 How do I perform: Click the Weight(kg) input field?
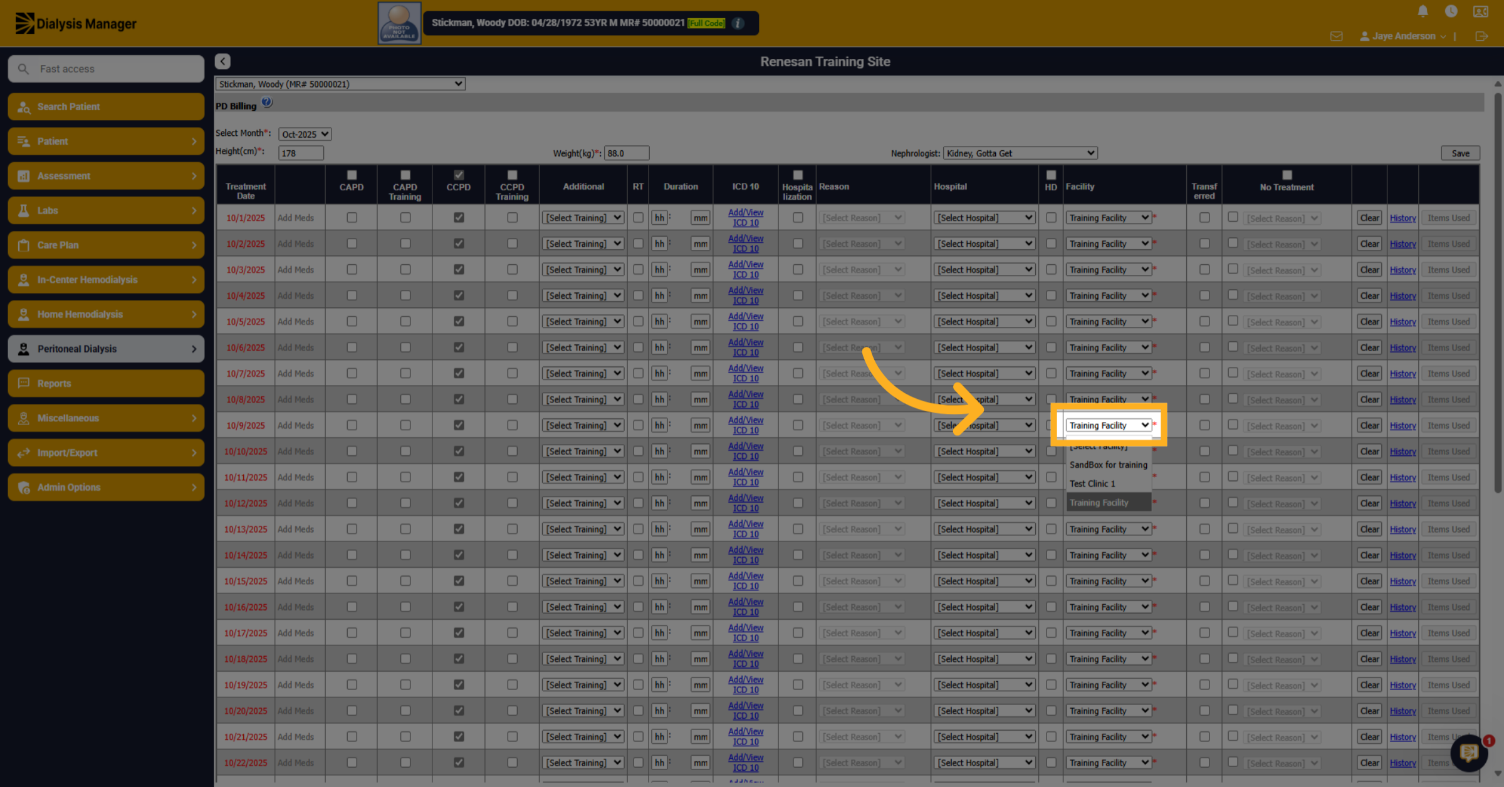(x=626, y=153)
